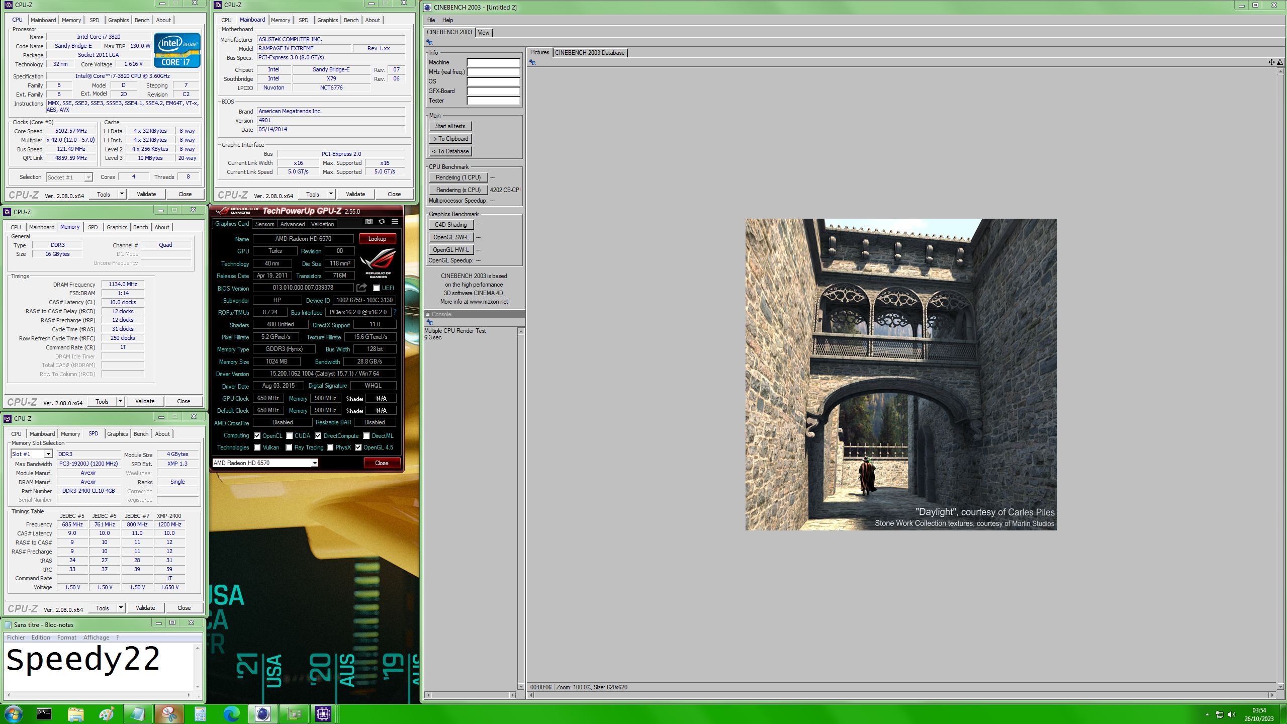Open the File menu in CINEBENCH
This screenshot has height=724, width=1287.
click(x=431, y=20)
